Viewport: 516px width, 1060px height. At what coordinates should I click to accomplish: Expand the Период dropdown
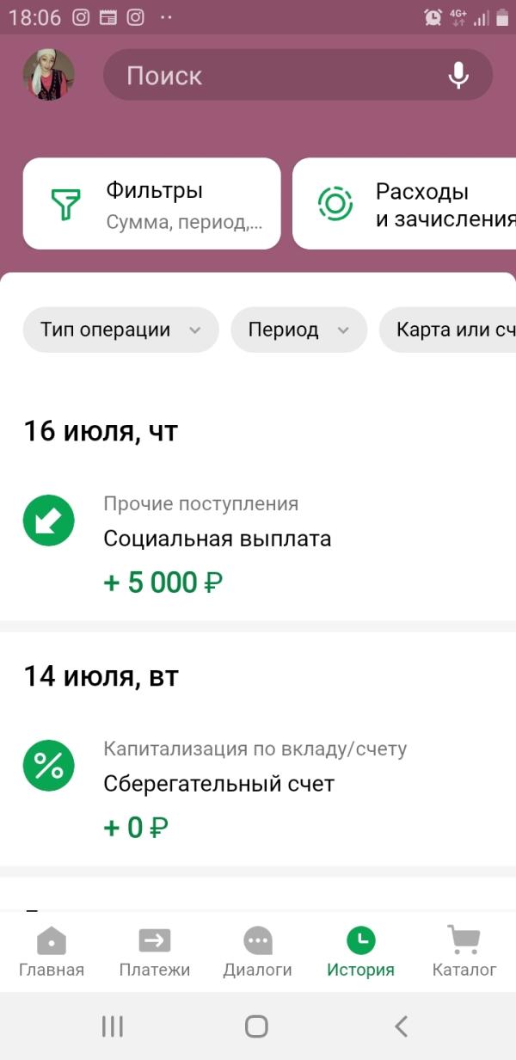click(x=299, y=330)
